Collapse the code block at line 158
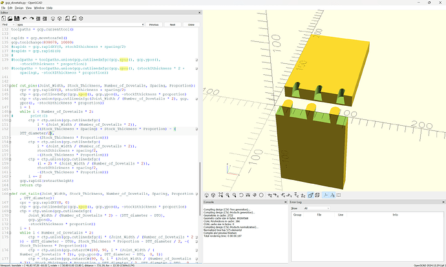Viewport: 446px width, 267px height. [x=10, y=159]
